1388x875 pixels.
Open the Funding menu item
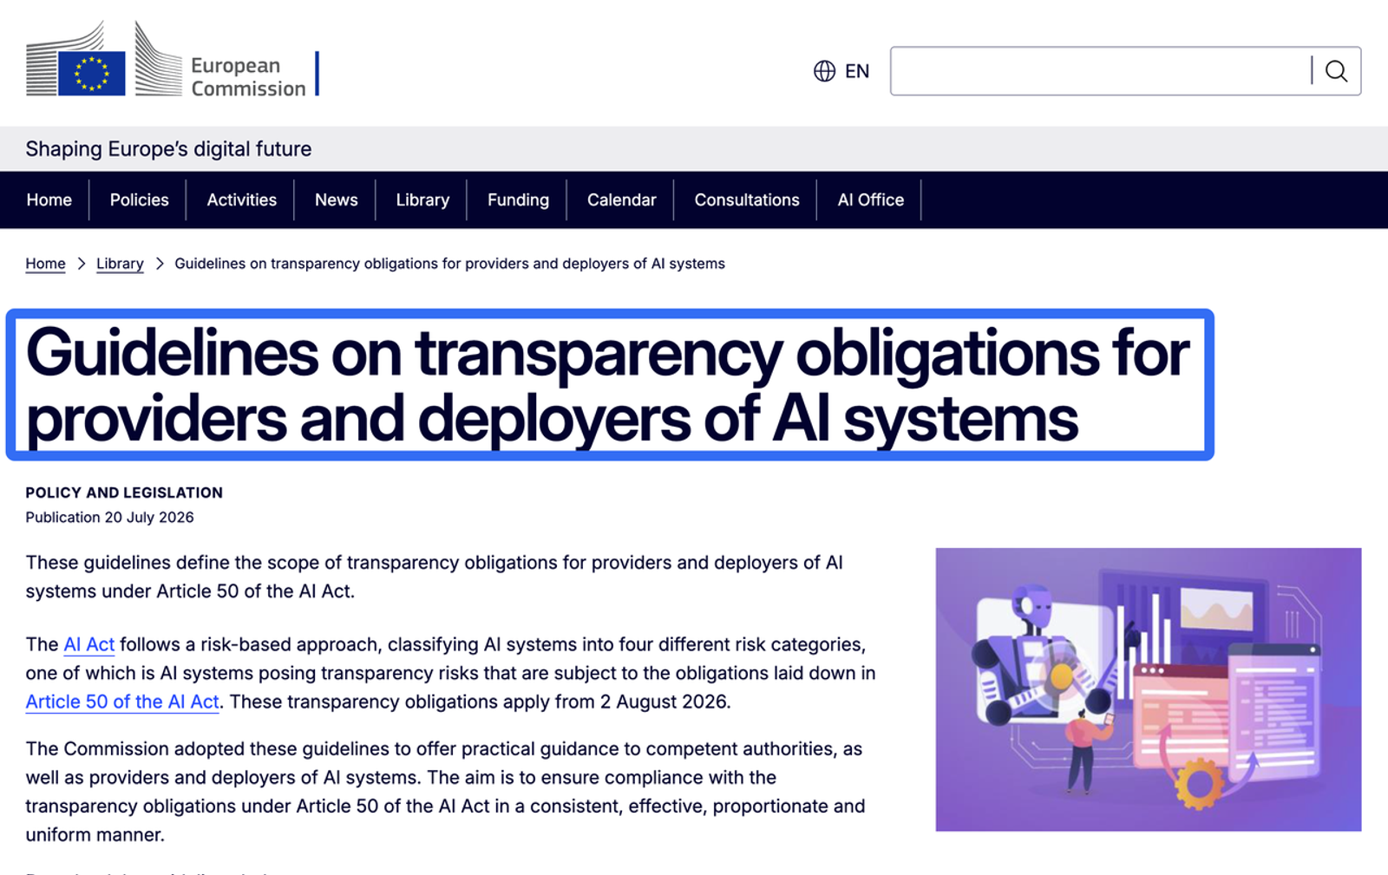[518, 199]
